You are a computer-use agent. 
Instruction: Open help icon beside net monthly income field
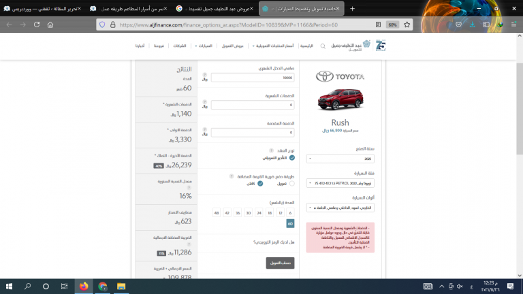[205, 75]
